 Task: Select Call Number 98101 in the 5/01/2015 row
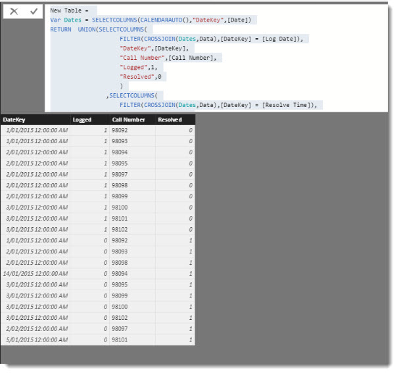(x=132, y=340)
